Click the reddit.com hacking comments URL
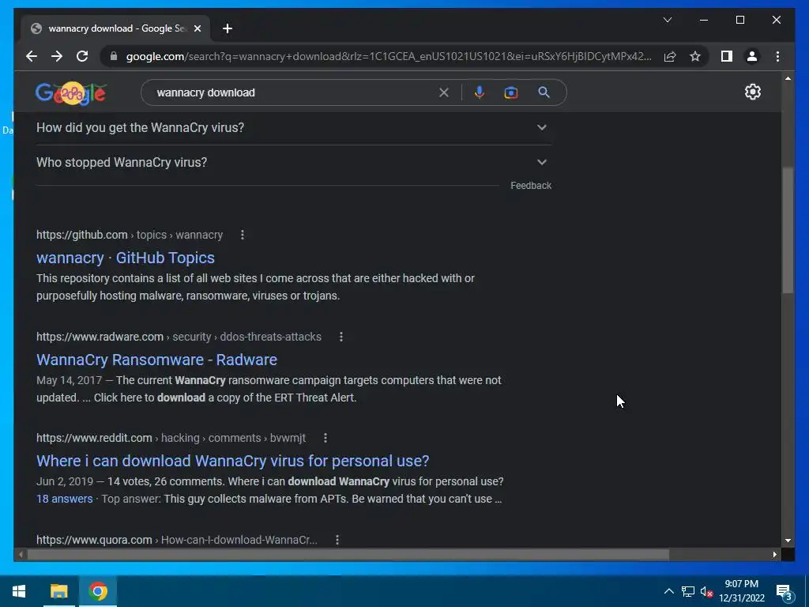This screenshot has width=809, height=607. coord(171,438)
